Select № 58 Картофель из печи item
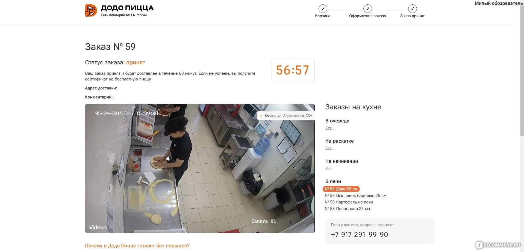The height and width of the screenshot is (252, 524). pos(349,202)
